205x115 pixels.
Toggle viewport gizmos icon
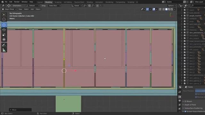click(147, 9)
